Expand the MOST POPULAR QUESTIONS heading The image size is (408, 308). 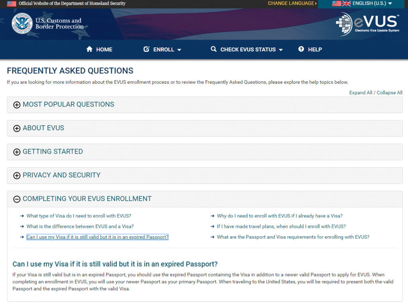pyautogui.click(x=69, y=105)
